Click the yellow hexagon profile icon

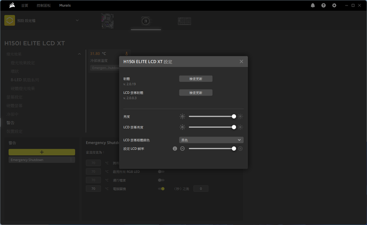click(x=10, y=20)
